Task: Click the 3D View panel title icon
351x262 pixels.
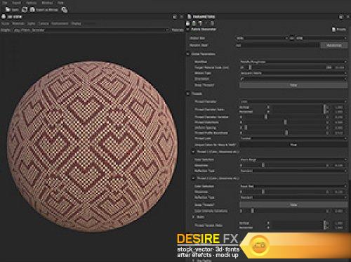Action: tap(4, 16)
